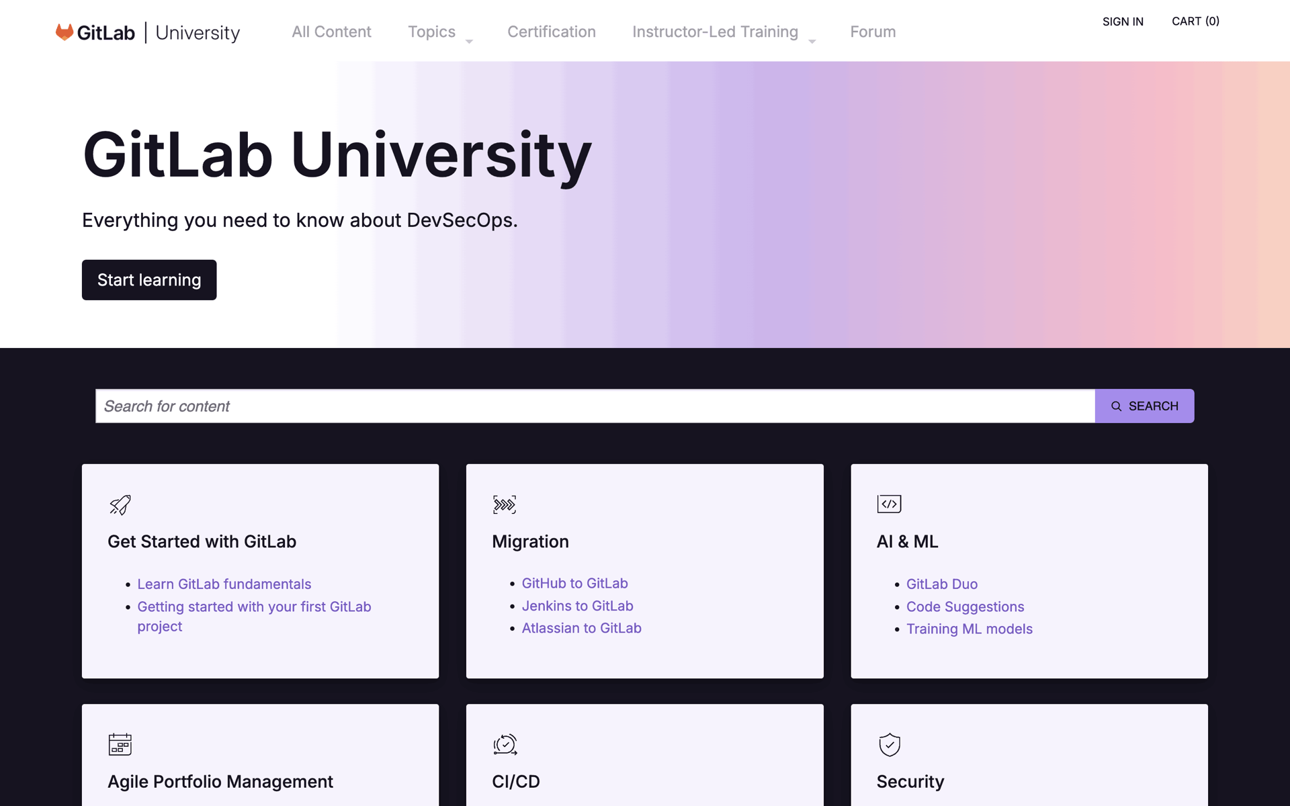Image resolution: width=1290 pixels, height=806 pixels.
Task: Click the rocket icon in Get Started card
Action: [120, 504]
